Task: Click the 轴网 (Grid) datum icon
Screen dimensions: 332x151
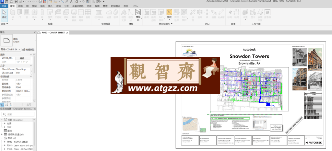Action: pos(236,12)
